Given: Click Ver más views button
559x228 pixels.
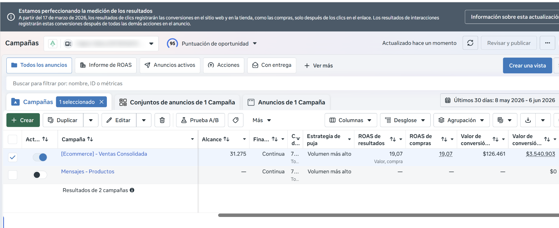Looking at the screenshot, I should [319, 65].
